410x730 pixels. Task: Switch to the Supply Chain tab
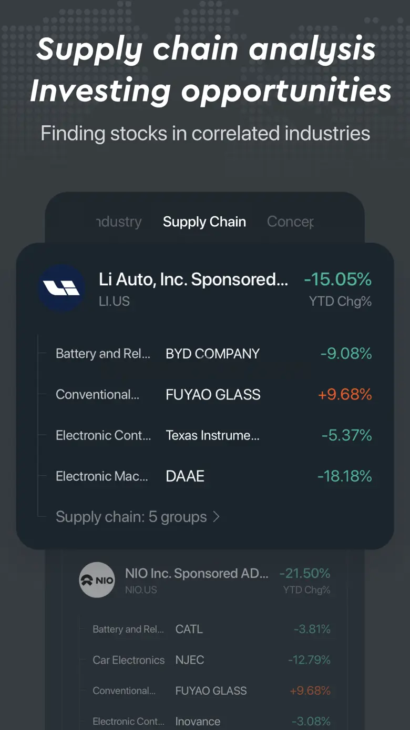click(204, 222)
